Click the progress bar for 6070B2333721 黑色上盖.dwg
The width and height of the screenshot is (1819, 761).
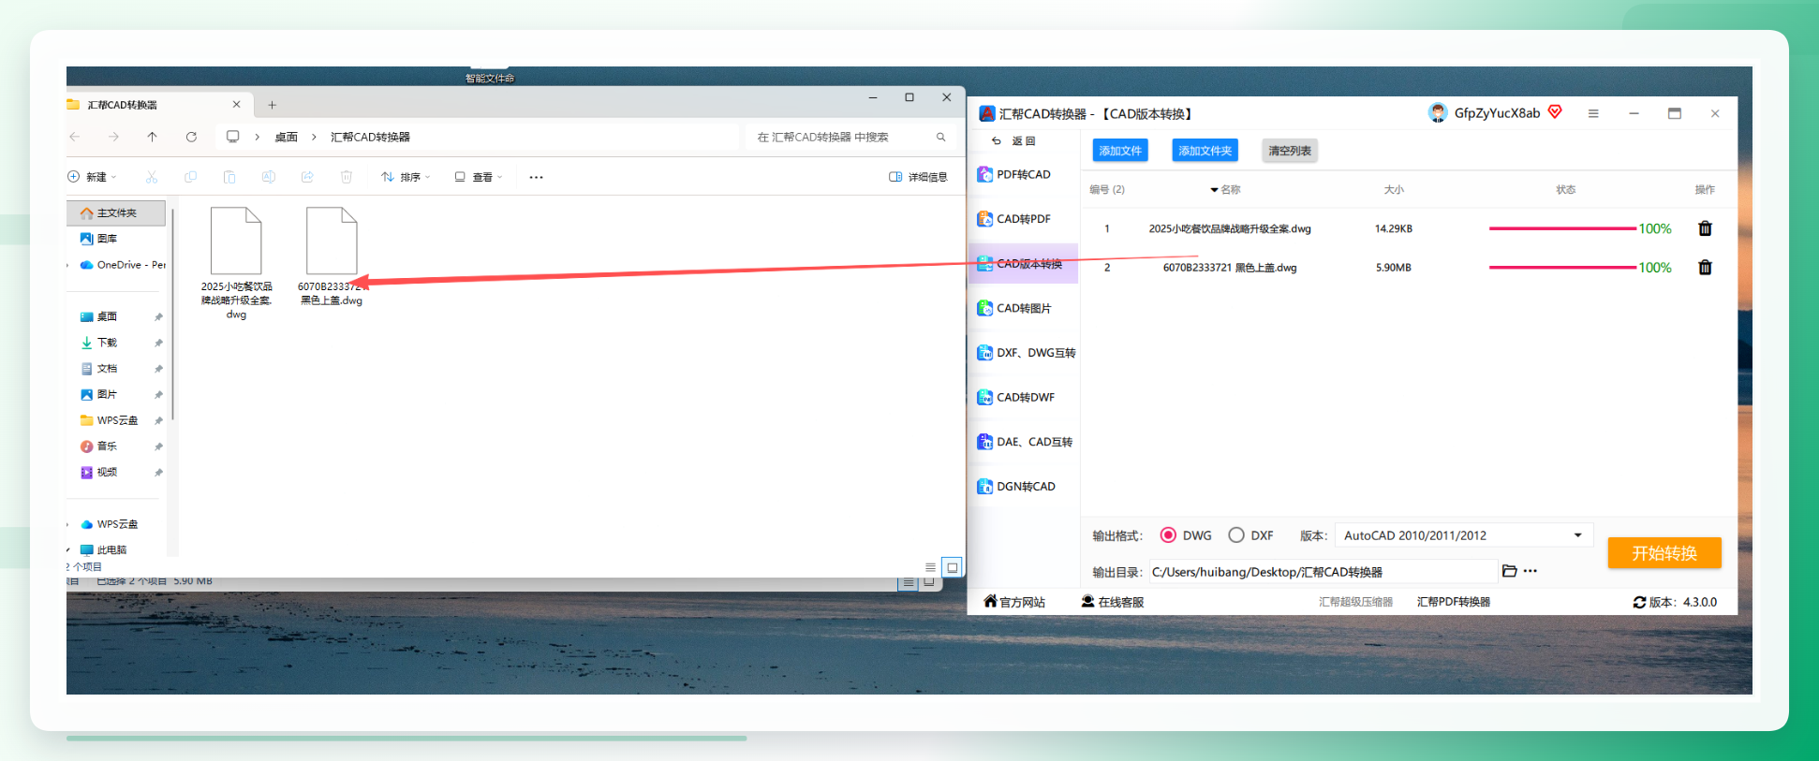[1562, 268]
